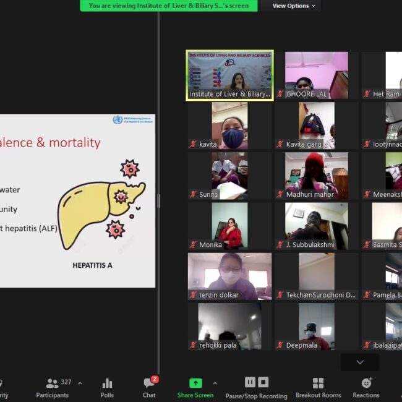402x402 pixels.
Task: Click the muted mic icon on GHOORE LAL
Action: pos(280,94)
